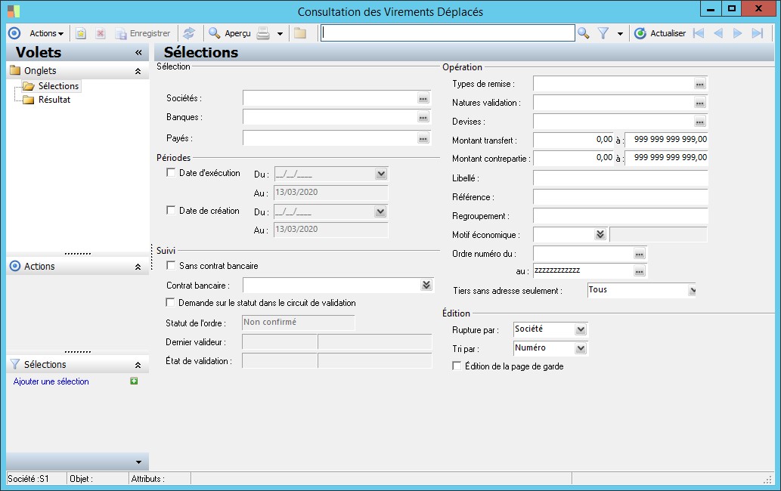Screen dimensions: 781x491
Task: Go to the last record arrow
Action: pyautogui.click(x=757, y=33)
